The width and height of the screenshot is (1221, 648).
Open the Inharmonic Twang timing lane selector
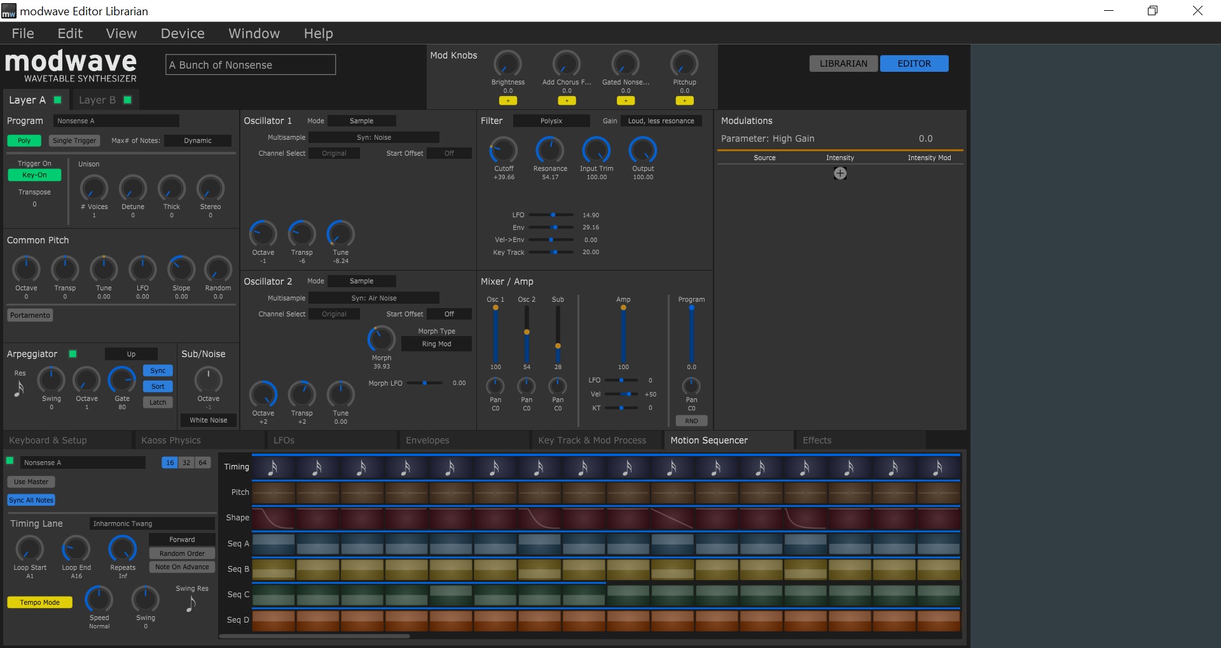[x=151, y=523]
